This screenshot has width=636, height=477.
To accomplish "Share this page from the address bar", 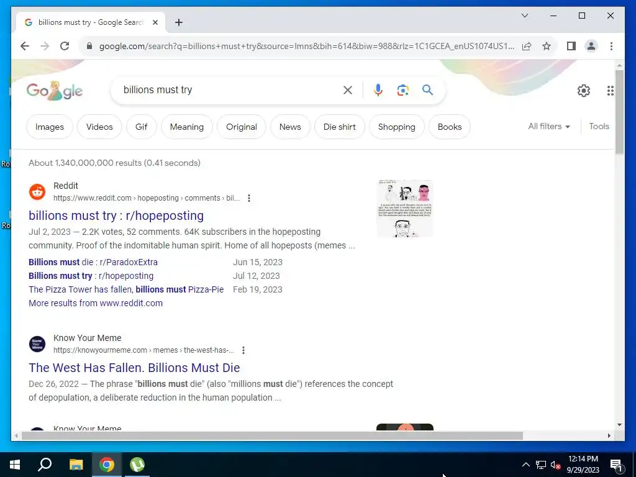I will click(x=527, y=46).
